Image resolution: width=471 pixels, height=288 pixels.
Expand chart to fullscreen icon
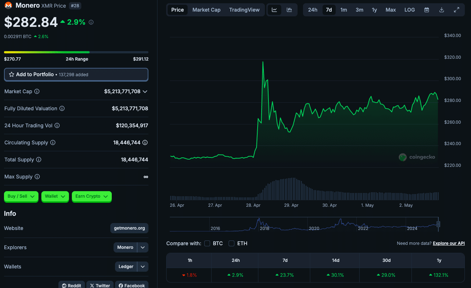(456, 10)
